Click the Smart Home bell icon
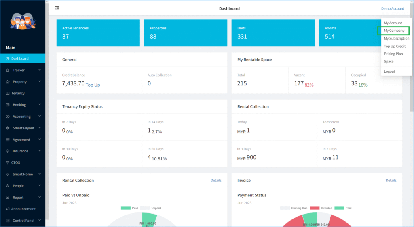The height and width of the screenshot is (227, 414). coord(8,175)
